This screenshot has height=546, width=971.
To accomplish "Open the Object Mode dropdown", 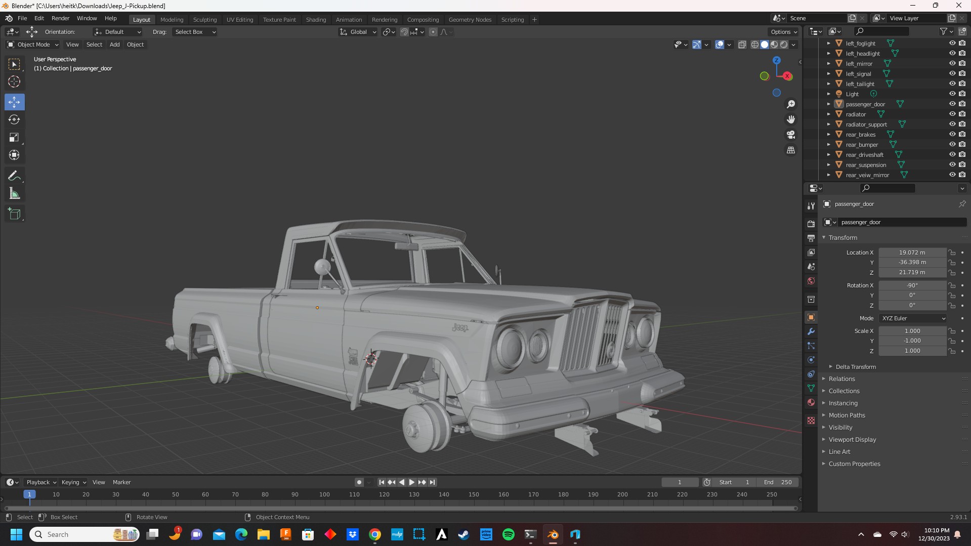I will (33, 45).
